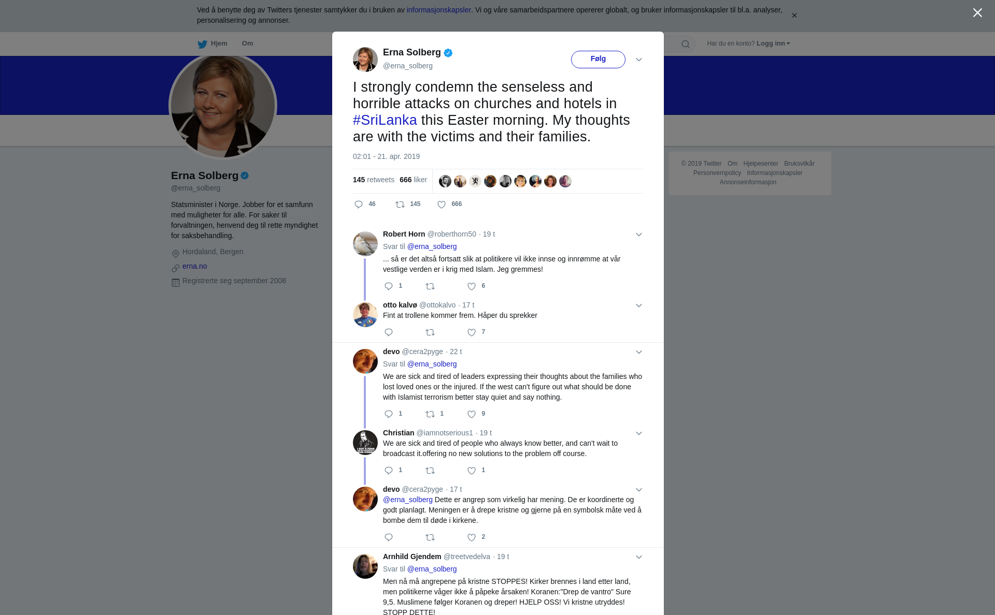Expand options for Arnhild Gjendem's reply
The image size is (995, 615).
click(x=639, y=557)
